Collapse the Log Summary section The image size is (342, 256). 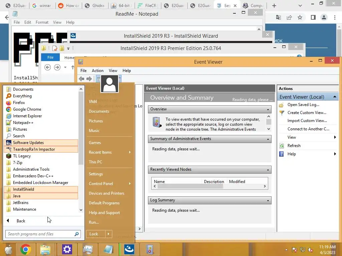click(268, 200)
